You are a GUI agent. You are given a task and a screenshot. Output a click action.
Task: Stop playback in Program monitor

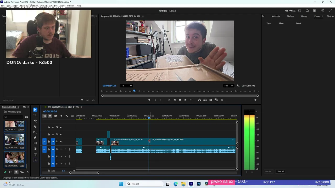180,100
